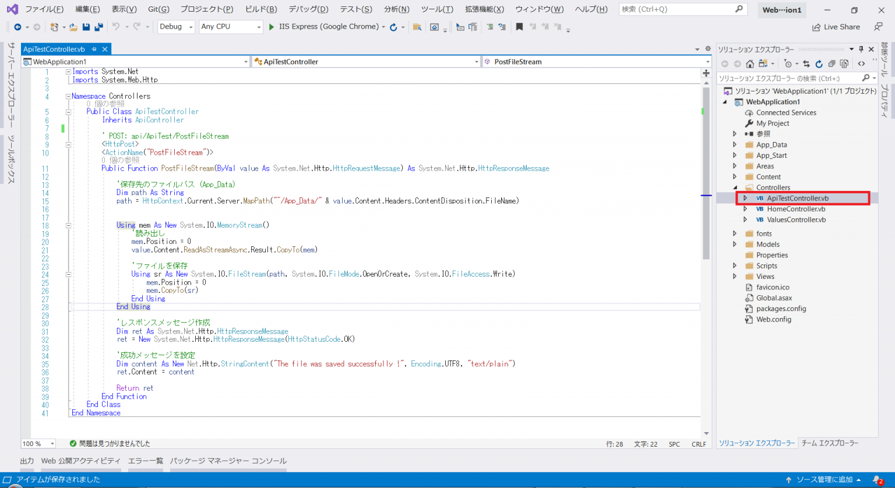Open the View Code icon in Solution Explorer
Image resolution: width=895 pixels, height=488 pixels.
click(862, 63)
